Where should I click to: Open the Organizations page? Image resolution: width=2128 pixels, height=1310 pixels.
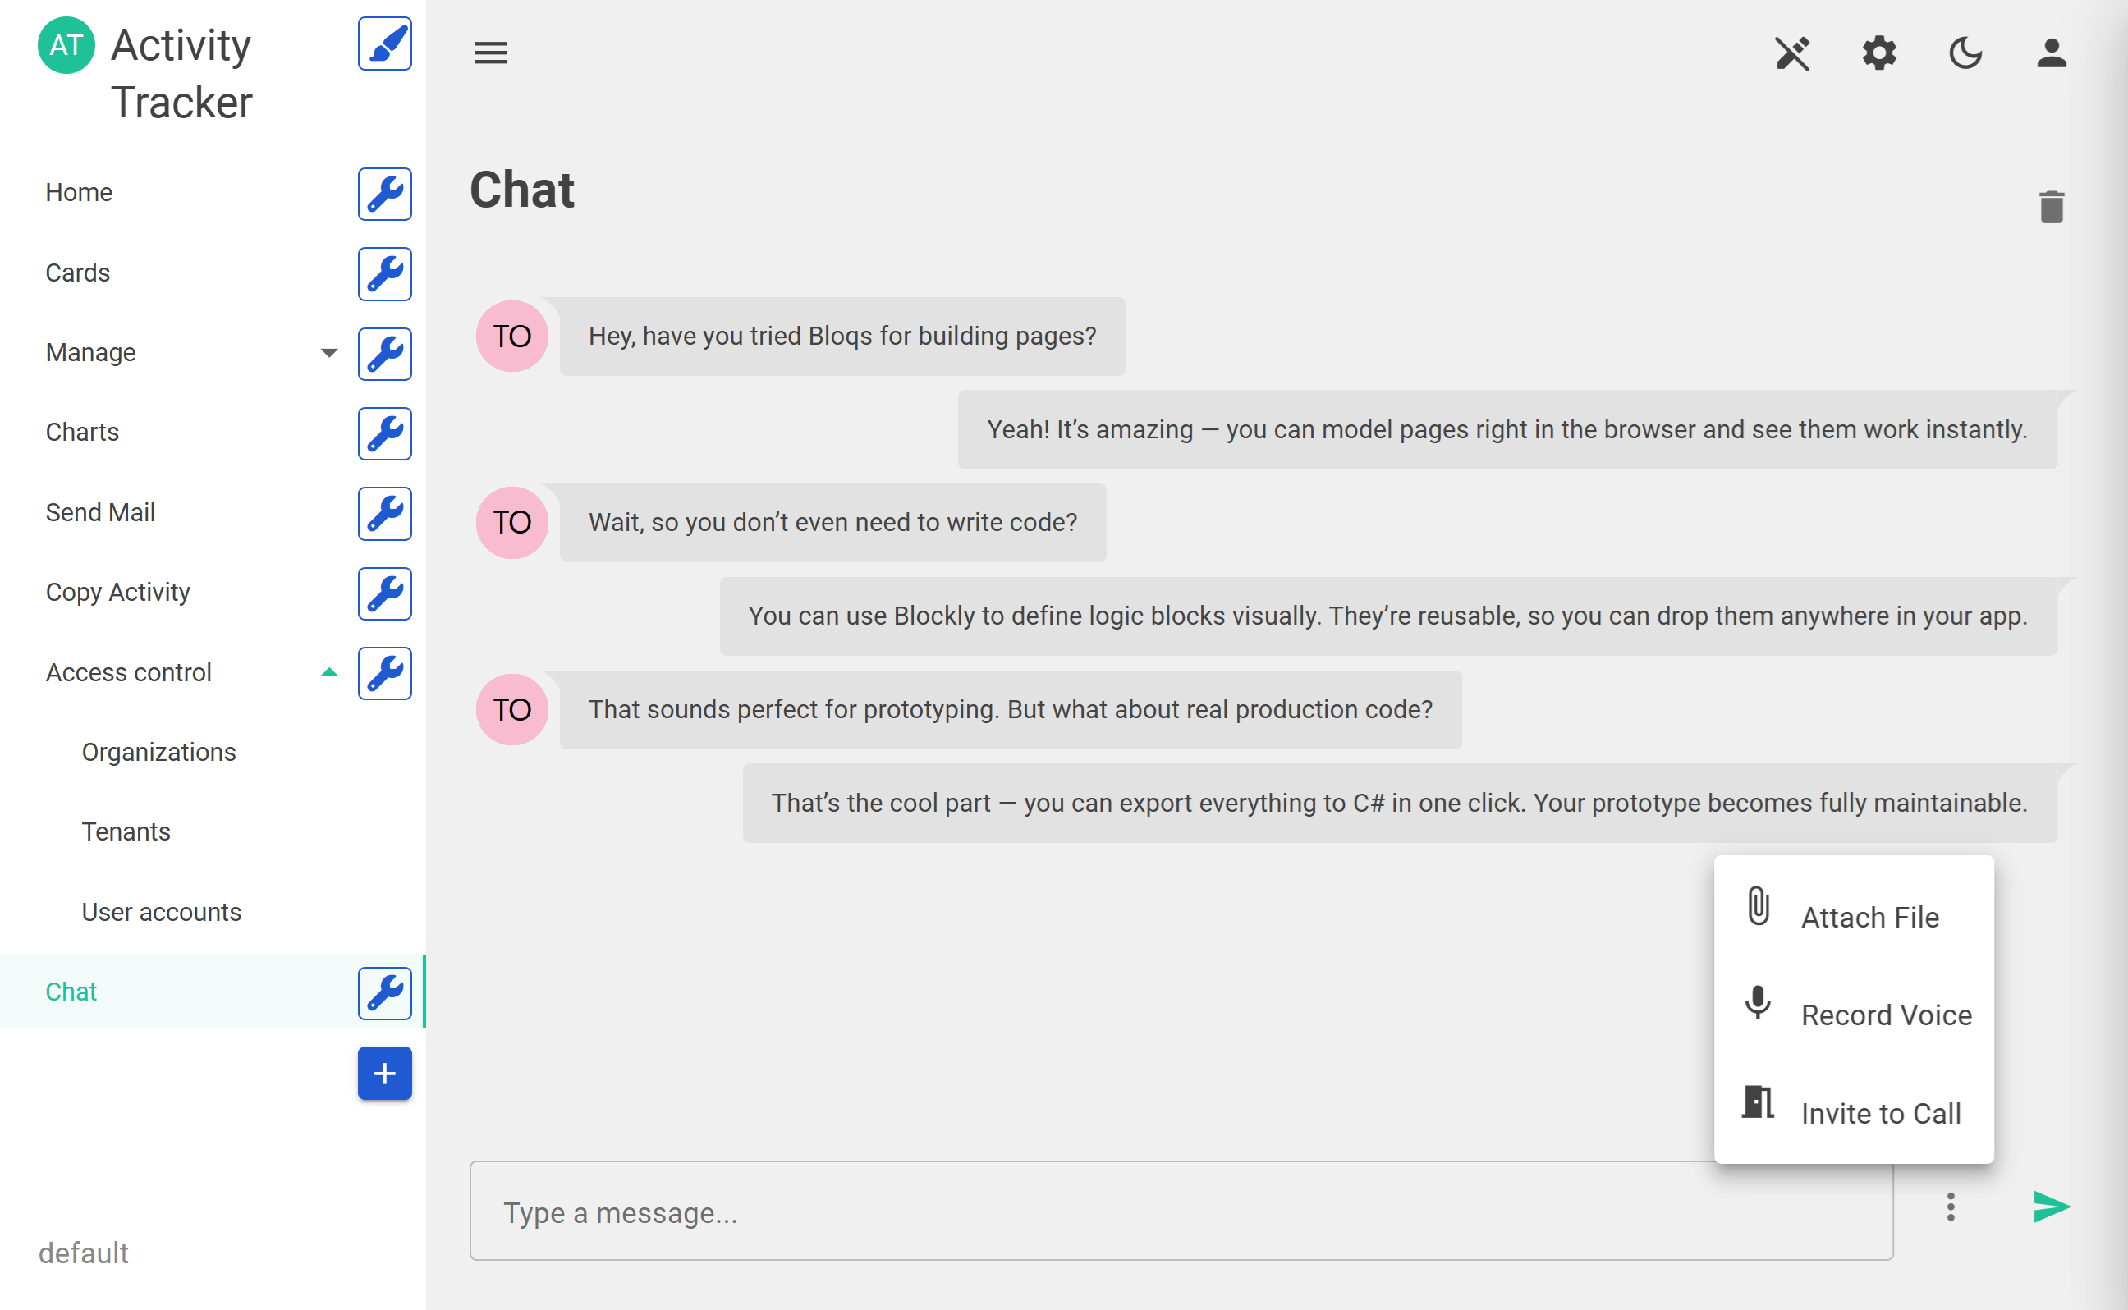click(x=158, y=752)
